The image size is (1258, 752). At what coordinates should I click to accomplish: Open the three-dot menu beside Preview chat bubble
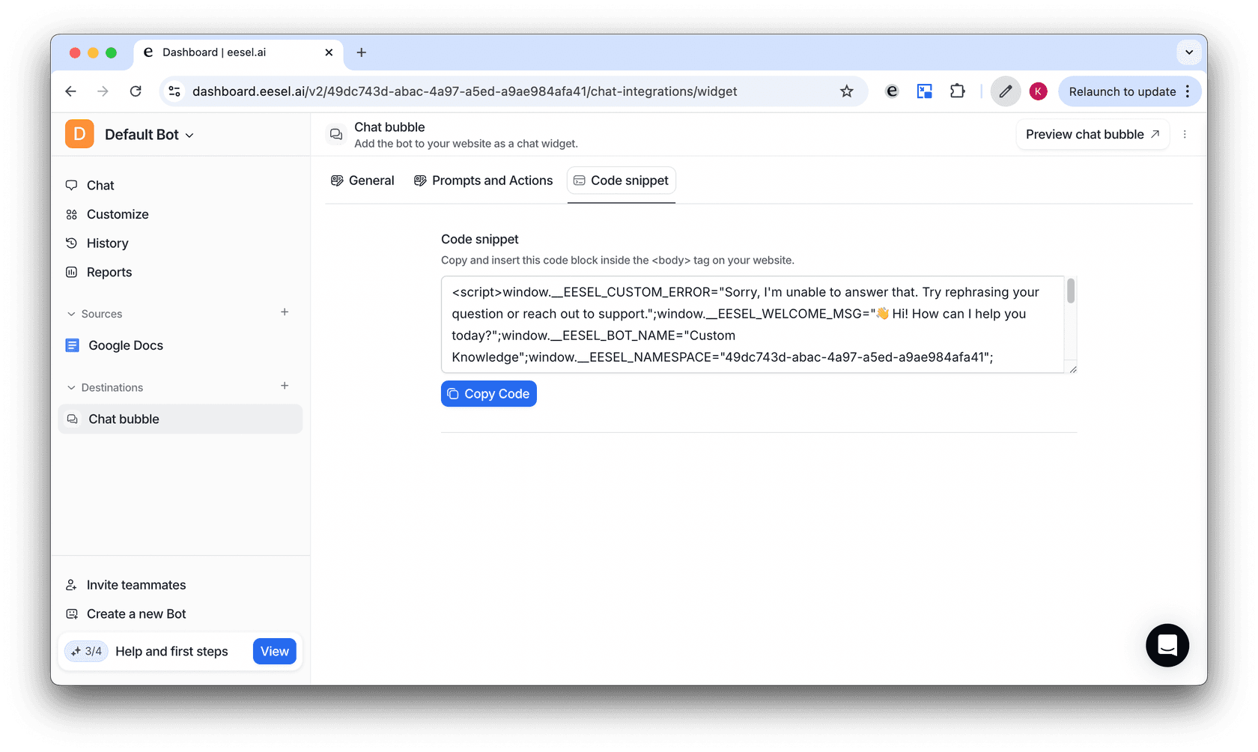click(x=1185, y=135)
